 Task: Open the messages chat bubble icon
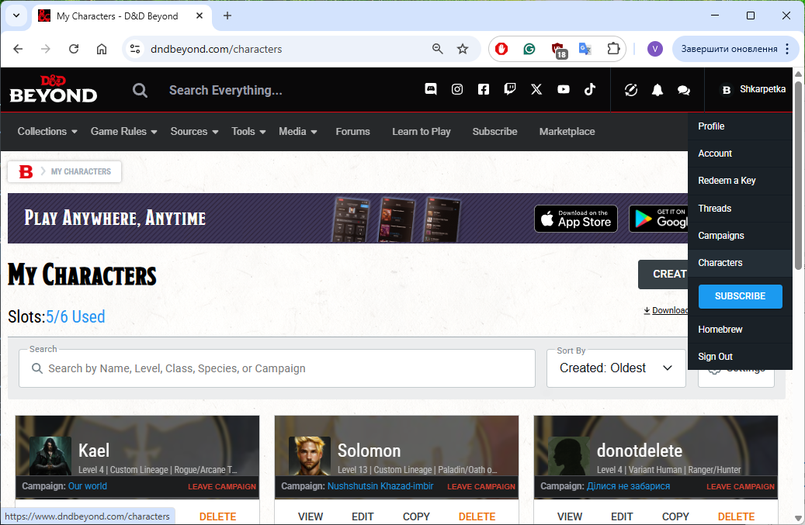coord(684,90)
